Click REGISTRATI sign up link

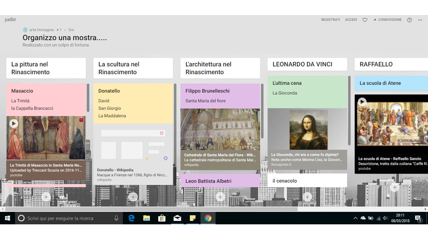pos(330,20)
